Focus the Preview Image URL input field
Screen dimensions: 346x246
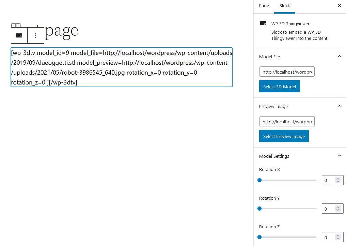coord(287,121)
